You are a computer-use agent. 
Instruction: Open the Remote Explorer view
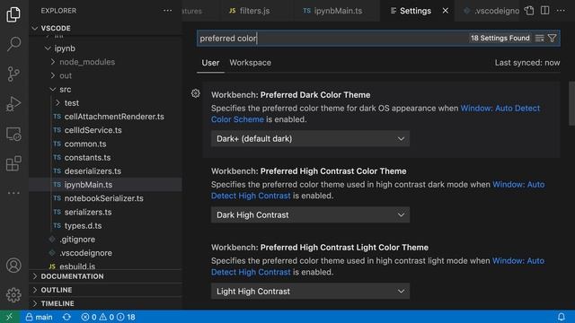point(13,134)
